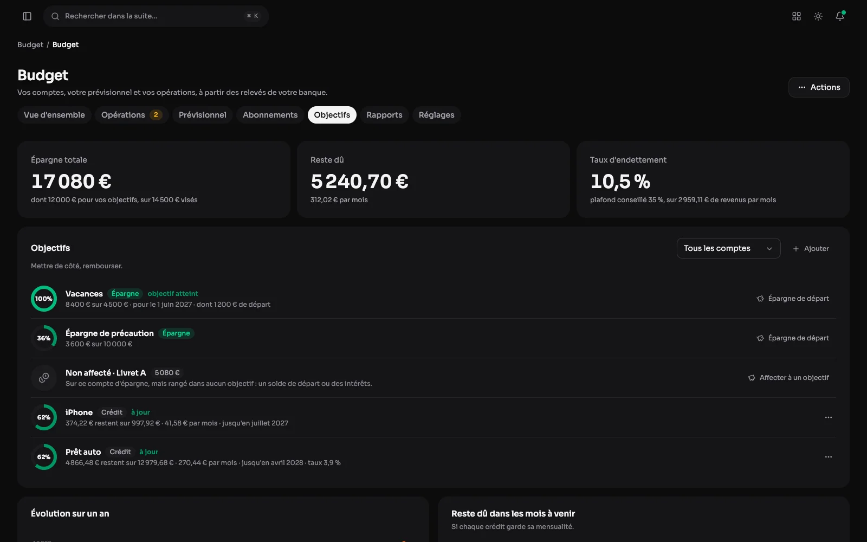
Task: Open the Prêt auto row more-options menu
Action: click(x=829, y=457)
